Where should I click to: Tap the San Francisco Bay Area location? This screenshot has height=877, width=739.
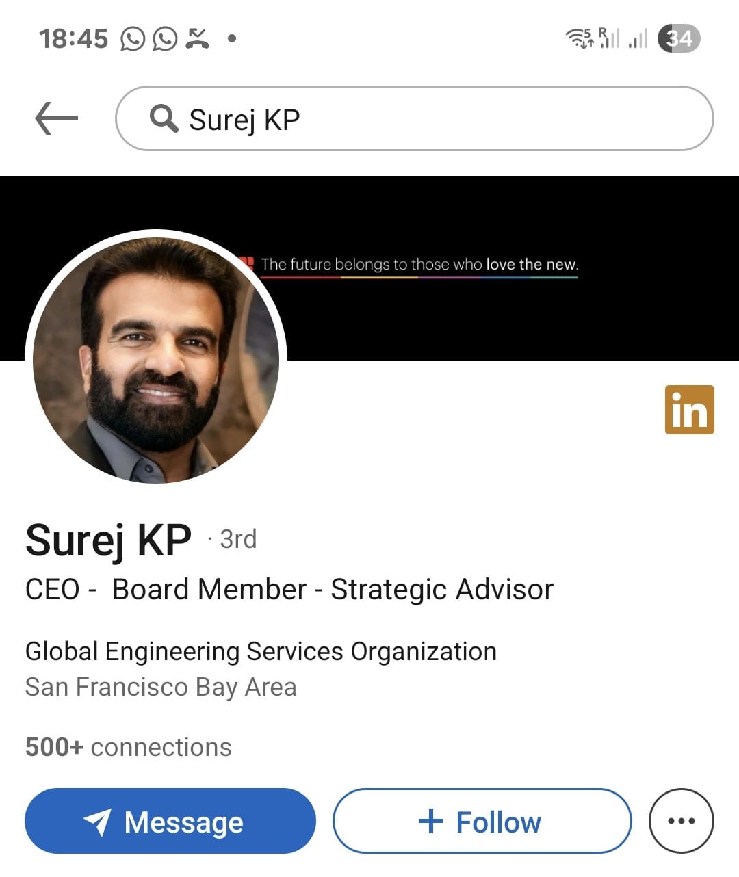point(161,687)
